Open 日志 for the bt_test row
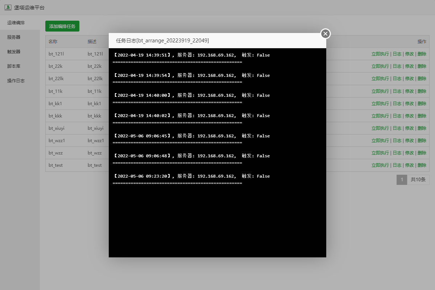The height and width of the screenshot is (290, 435). [x=397, y=165]
